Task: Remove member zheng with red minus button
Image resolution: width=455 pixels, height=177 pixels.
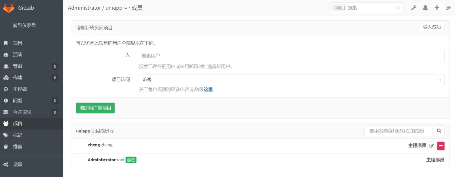Action: [441, 146]
